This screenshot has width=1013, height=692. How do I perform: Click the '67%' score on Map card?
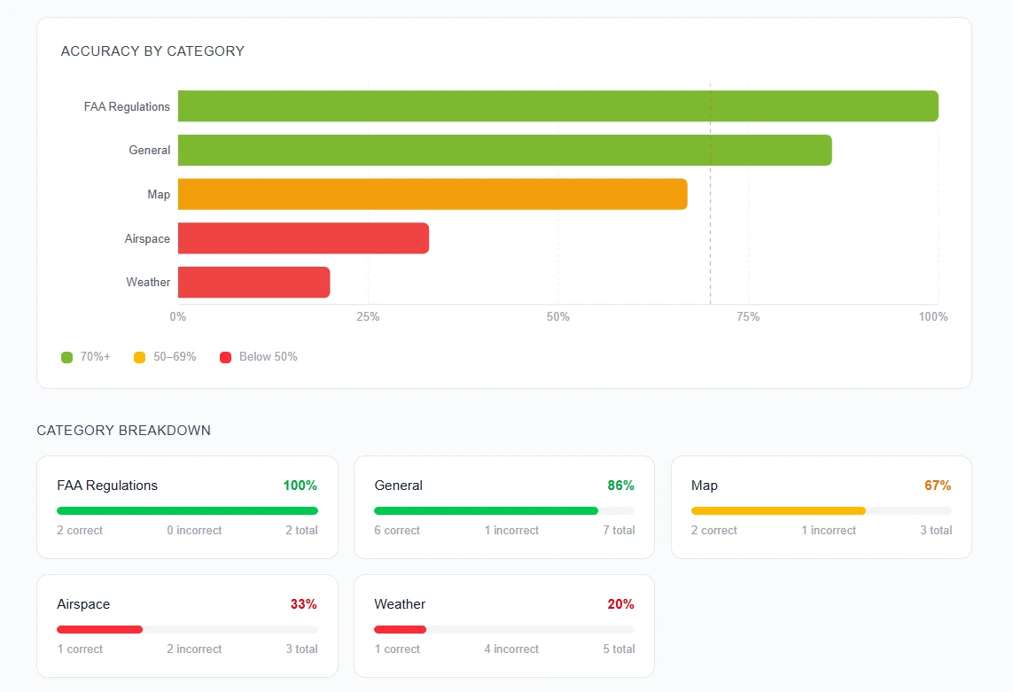pyautogui.click(x=938, y=486)
